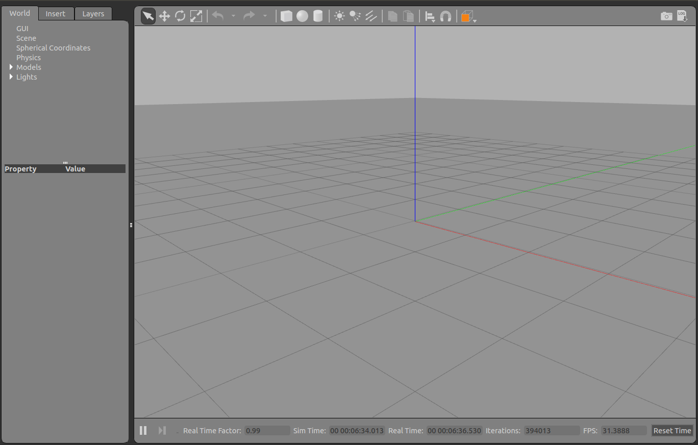Open the orange view angle dropdown

(x=468, y=17)
